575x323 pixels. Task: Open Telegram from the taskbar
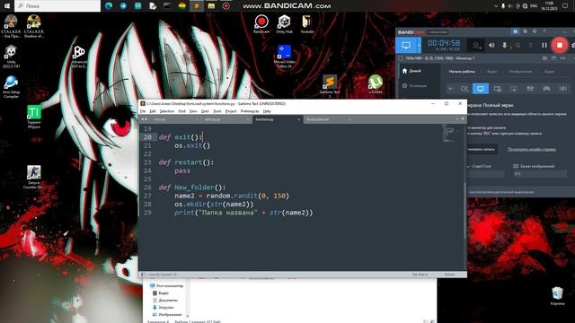click(123, 6)
